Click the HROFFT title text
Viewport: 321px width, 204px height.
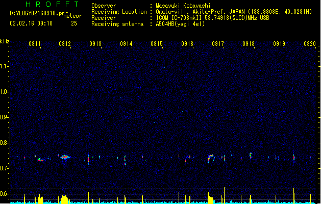(x=52, y=4)
